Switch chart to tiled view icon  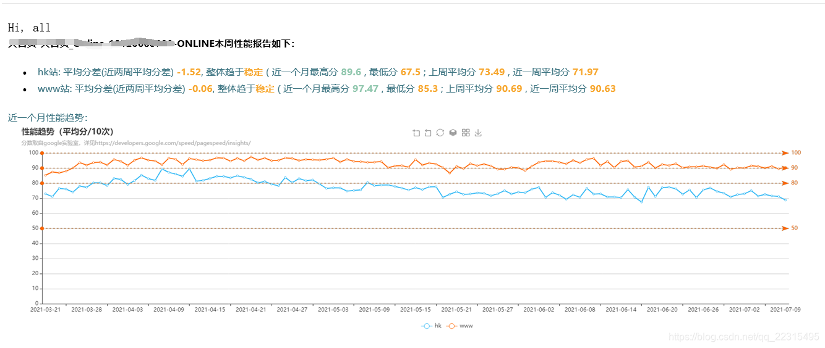coord(466,133)
